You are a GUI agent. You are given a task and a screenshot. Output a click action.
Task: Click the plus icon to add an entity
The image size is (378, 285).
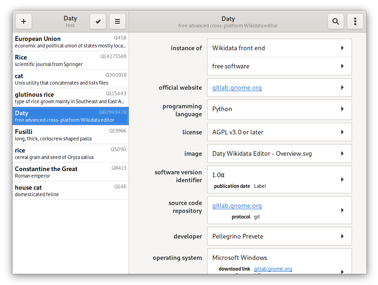(x=24, y=21)
